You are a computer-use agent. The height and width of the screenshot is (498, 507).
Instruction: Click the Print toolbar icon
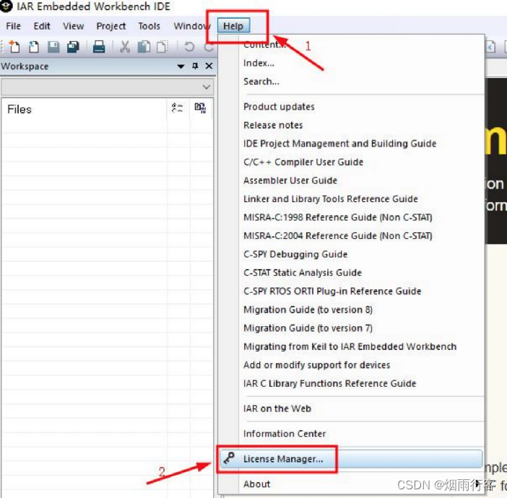click(x=99, y=47)
